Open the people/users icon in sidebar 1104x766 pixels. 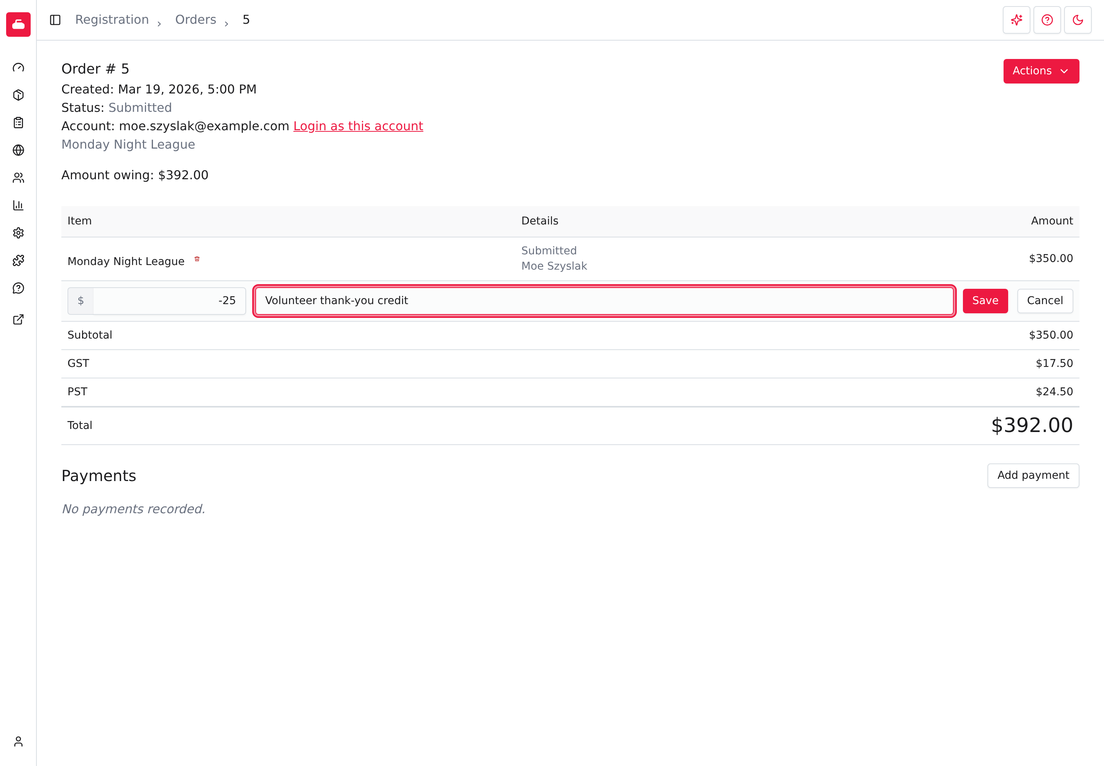18,178
